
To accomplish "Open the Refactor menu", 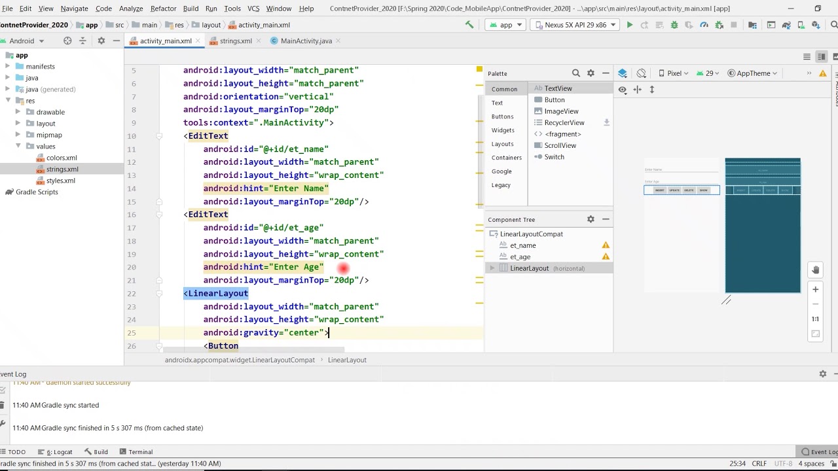I will [163, 9].
